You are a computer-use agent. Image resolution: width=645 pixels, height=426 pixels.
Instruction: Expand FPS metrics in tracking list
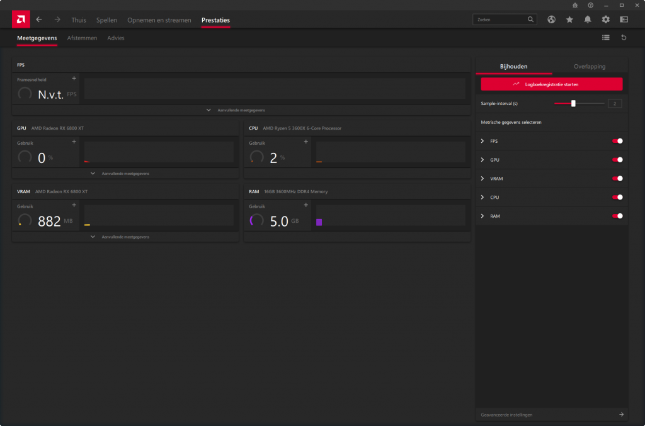coord(482,141)
